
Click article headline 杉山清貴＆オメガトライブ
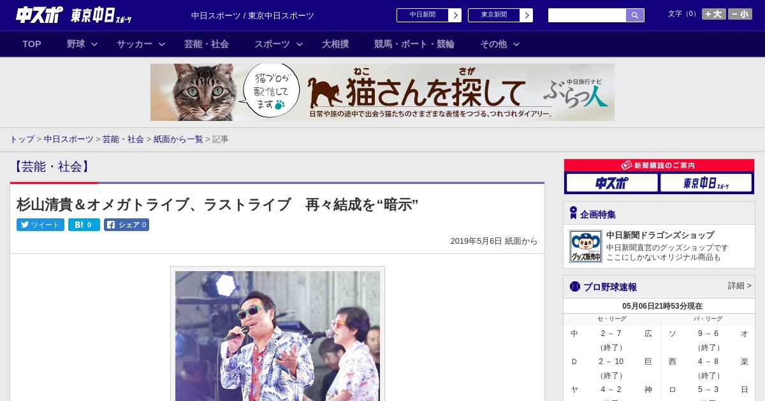click(217, 204)
